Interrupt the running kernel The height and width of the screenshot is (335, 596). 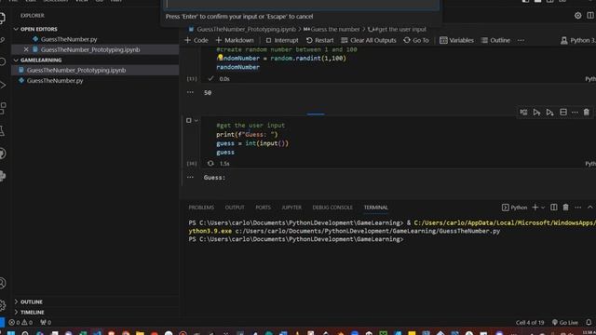282,40
